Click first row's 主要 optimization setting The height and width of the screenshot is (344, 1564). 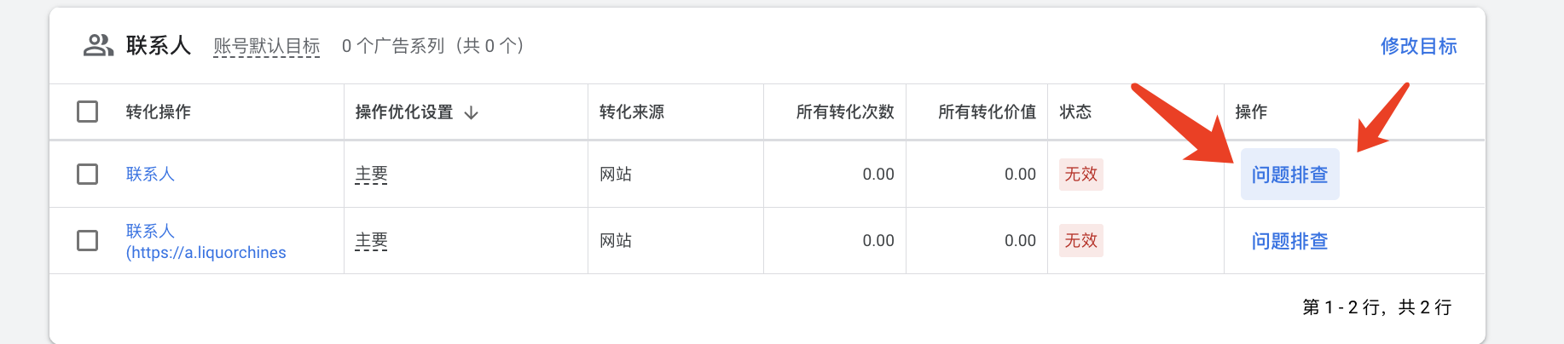[371, 175]
